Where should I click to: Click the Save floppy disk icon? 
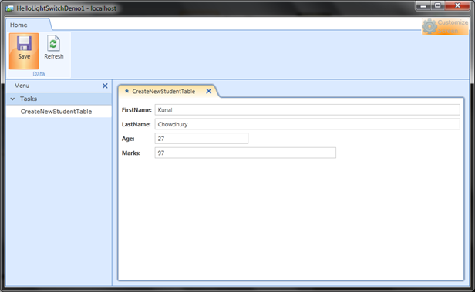point(24,44)
